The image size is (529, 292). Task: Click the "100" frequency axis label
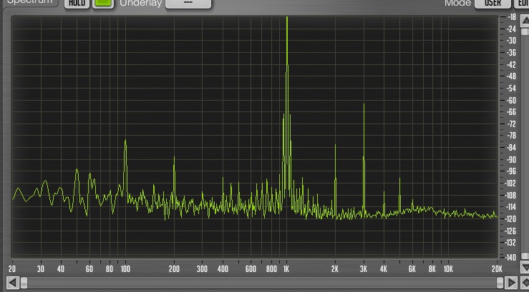(x=125, y=268)
